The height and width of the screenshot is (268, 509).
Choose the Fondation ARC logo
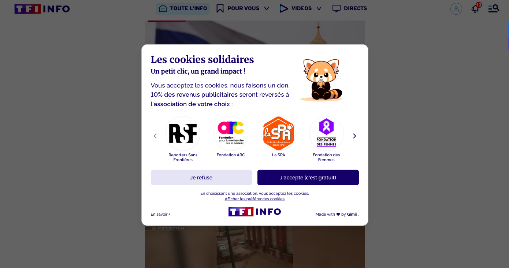231,133
